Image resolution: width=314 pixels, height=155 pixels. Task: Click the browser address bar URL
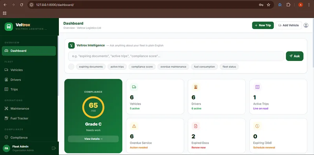click(x=55, y=5)
